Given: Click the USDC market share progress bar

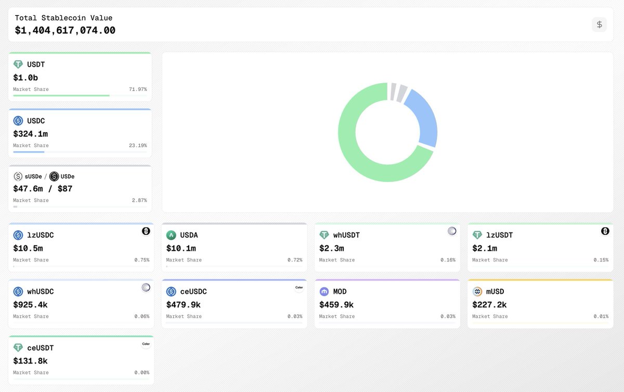Looking at the screenshot, I should 80,152.
